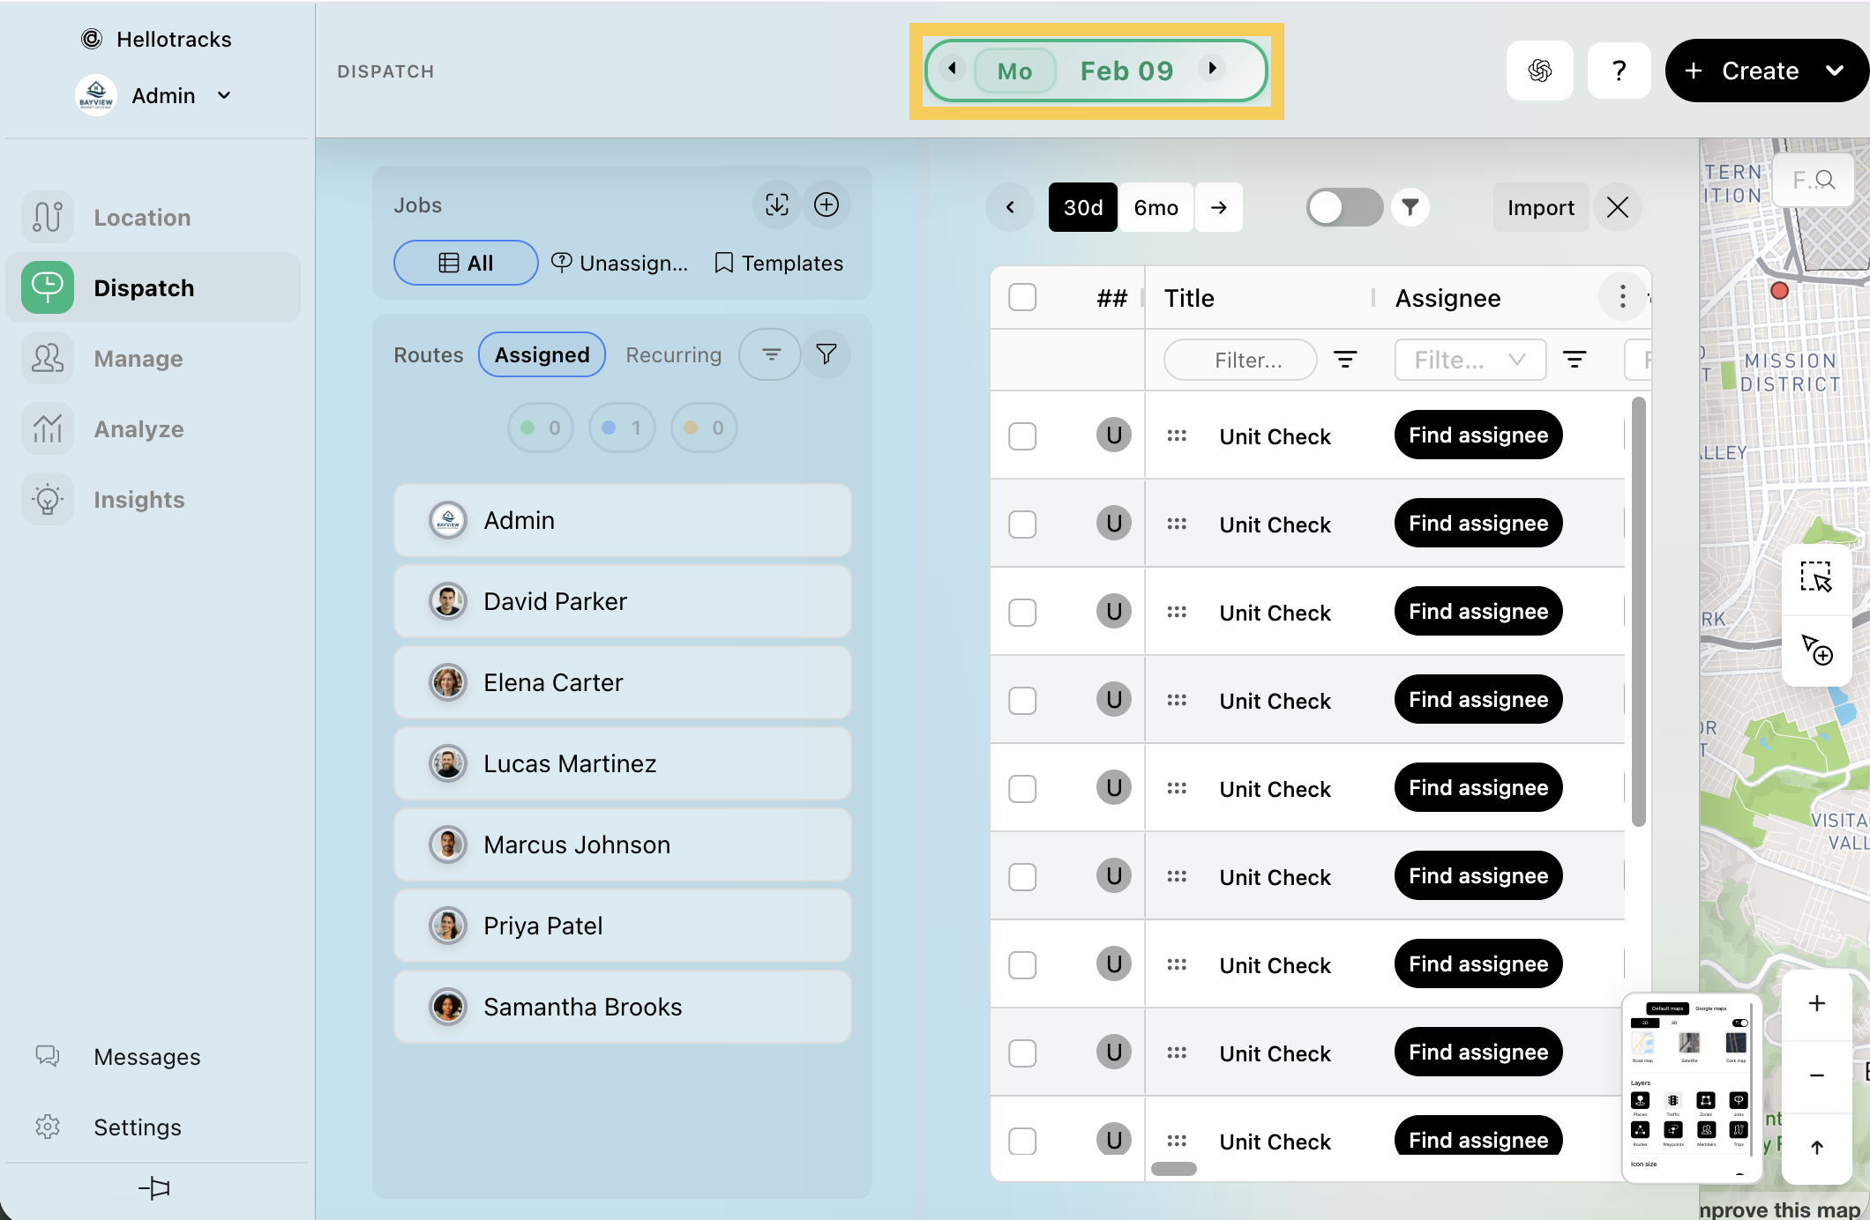
Task: Zoom in on the map
Action: click(1816, 1003)
